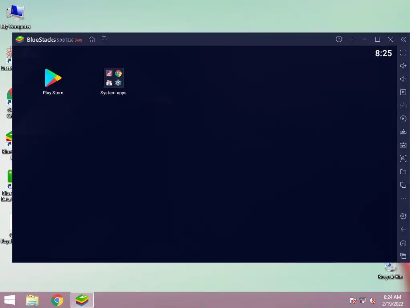Increase volume in BlueStacks sidebar
The height and width of the screenshot is (308, 410).
point(403,66)
